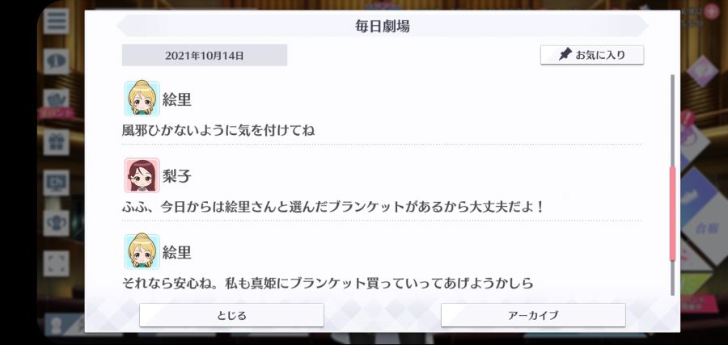The width and height of the screenshot is (728, 345).
Task: Tap first 絵里 avatar thumbnail
Action: pos(142,99)
